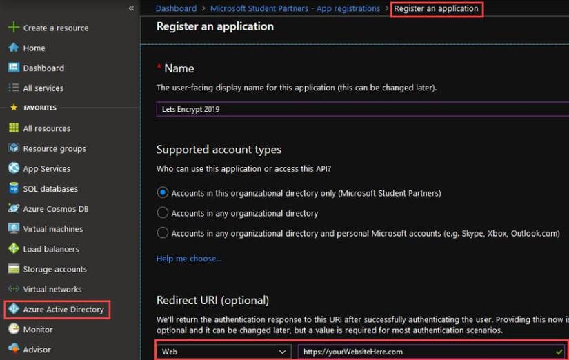This screenshot has width=569, height=360.
Task: Click the SQL databases icon
Action: coord(13,188)
